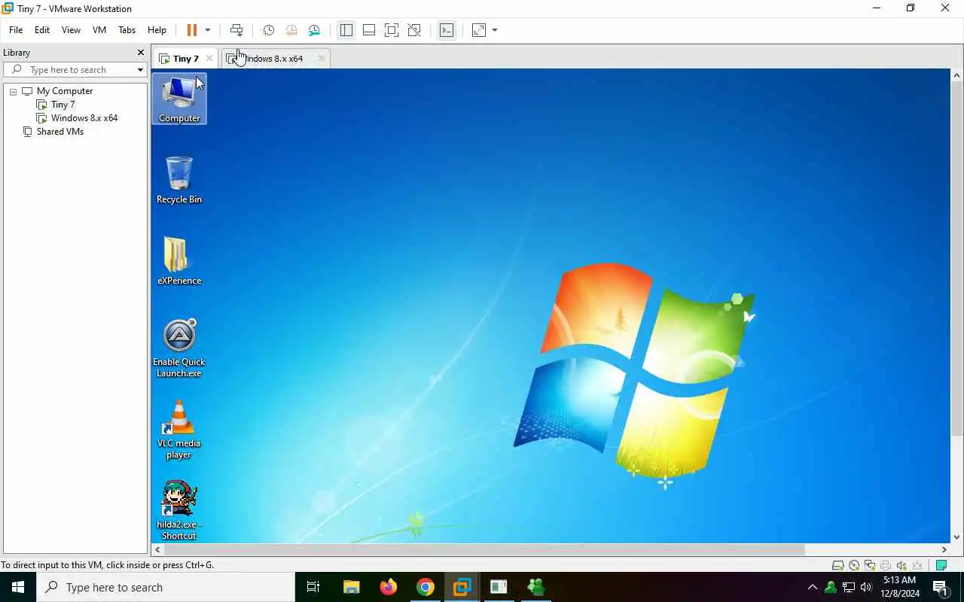Open the stretch display dropdown arrow
The width and height of the screenshot is (964, 602).
495,30
